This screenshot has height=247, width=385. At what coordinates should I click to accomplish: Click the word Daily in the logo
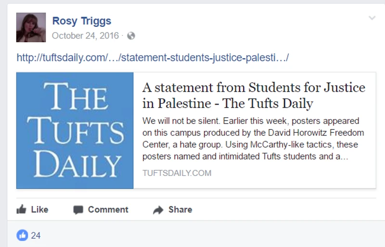pos(77,163)
